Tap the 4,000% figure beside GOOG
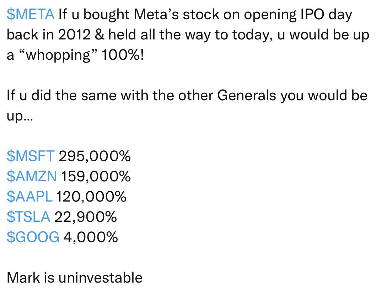387x300 pixels. 90,237
